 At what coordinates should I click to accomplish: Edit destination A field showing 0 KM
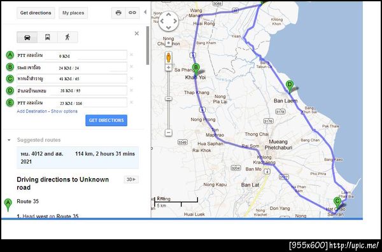[72, 55]
